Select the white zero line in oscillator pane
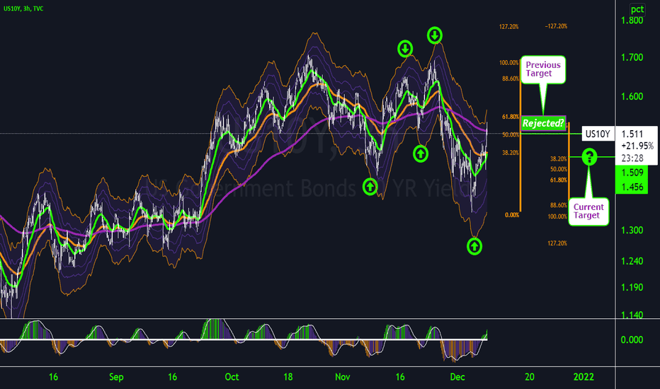The image size is (660, 389). (244, 339)
